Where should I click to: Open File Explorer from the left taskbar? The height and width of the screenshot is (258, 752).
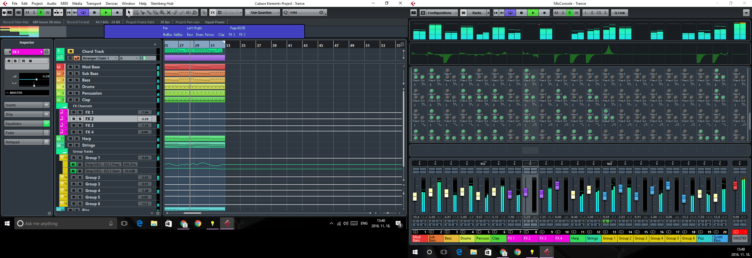tap(154, 223)
